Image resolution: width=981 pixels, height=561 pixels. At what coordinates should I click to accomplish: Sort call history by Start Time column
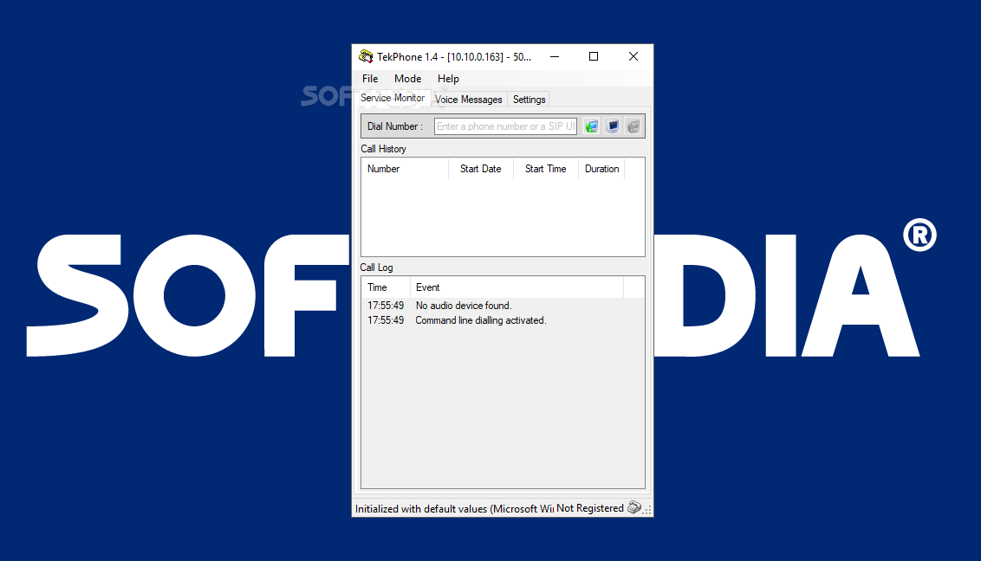click(546, 169)
